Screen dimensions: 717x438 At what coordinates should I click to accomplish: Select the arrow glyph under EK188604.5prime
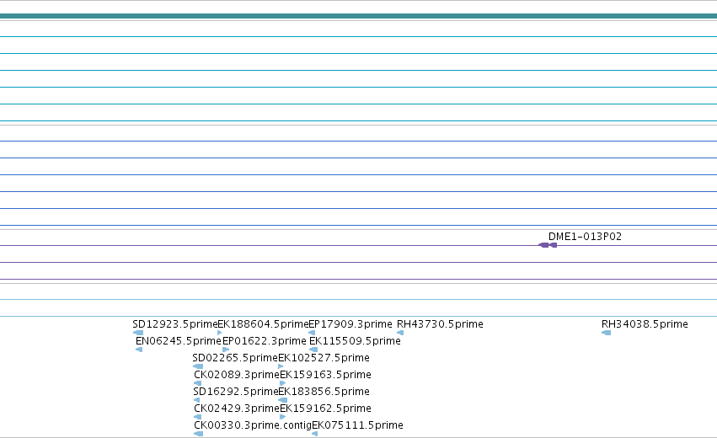220,333
